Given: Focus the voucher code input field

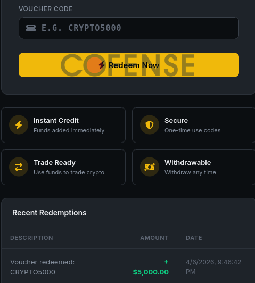Looking at the screenshot, I should click(129, 28).
